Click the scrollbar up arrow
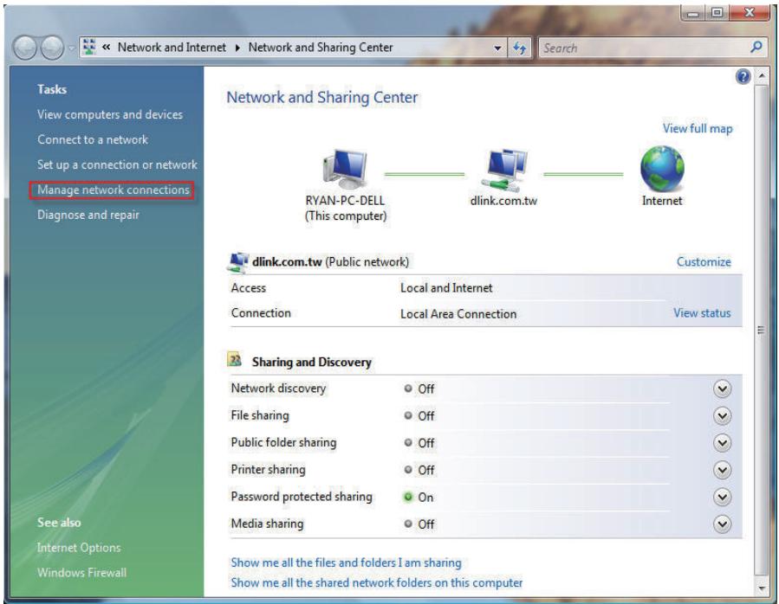Screen dimensions: 779x604 pos(761,76)
